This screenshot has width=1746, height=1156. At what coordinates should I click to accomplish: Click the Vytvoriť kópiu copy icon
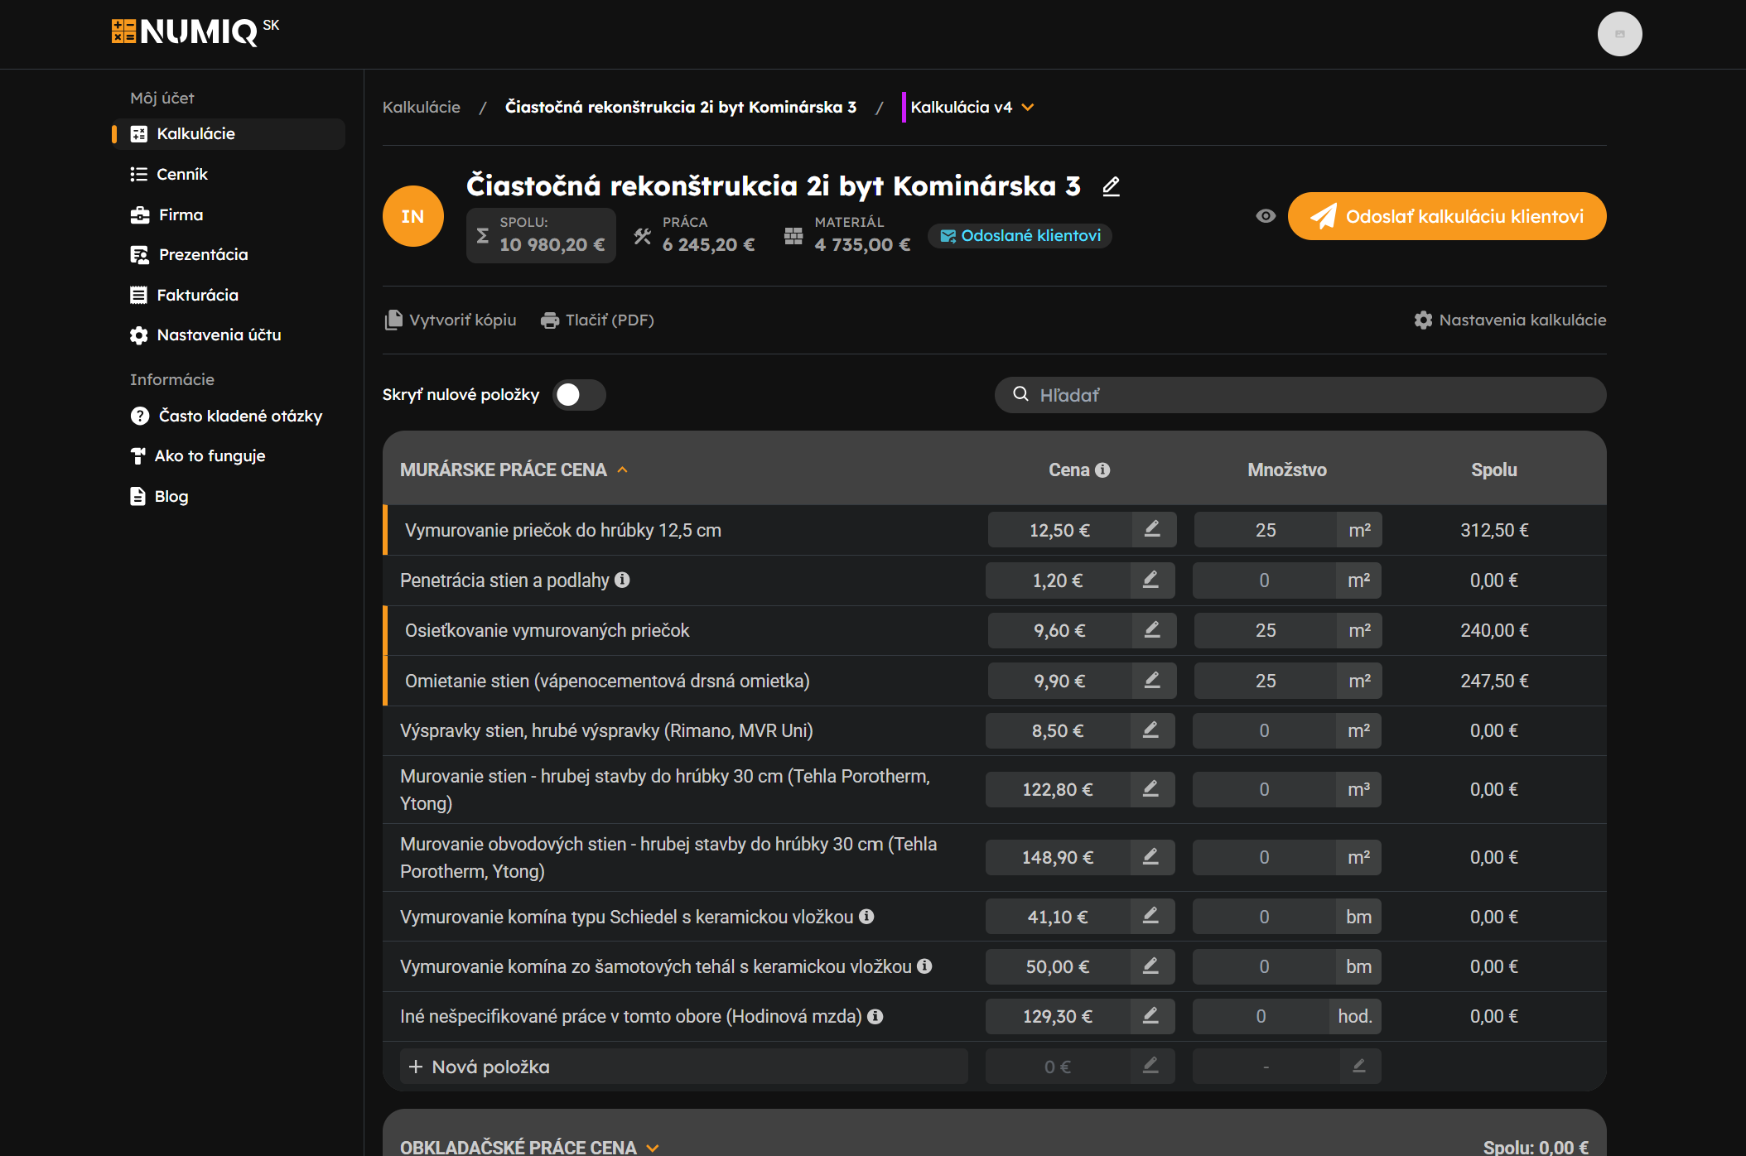(x=393, y=320)
